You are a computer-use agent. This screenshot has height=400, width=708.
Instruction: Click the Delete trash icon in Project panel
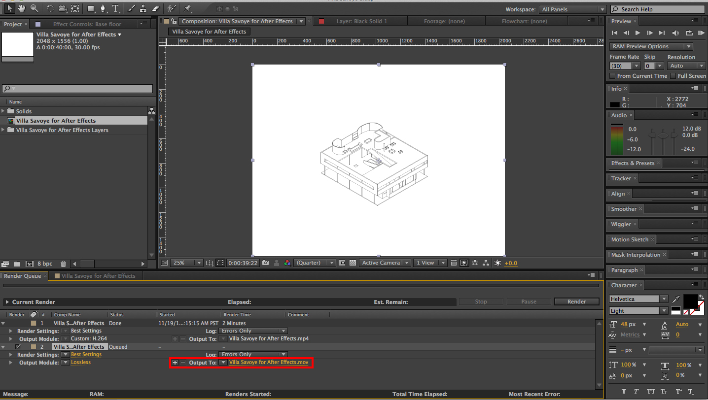(63, 264)
